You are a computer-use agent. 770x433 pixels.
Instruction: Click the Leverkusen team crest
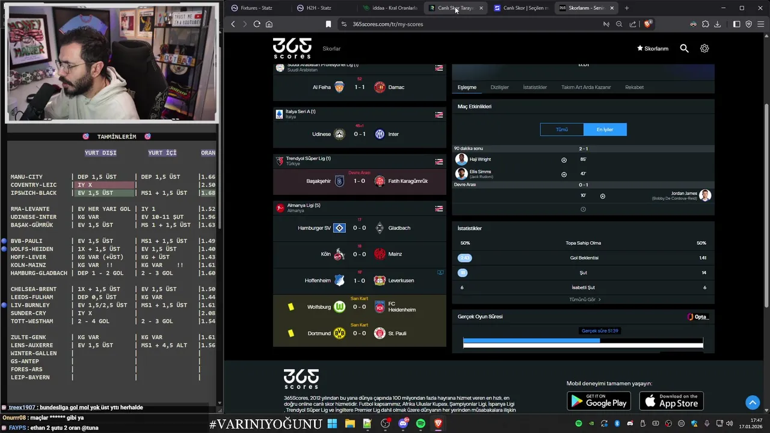380,280
